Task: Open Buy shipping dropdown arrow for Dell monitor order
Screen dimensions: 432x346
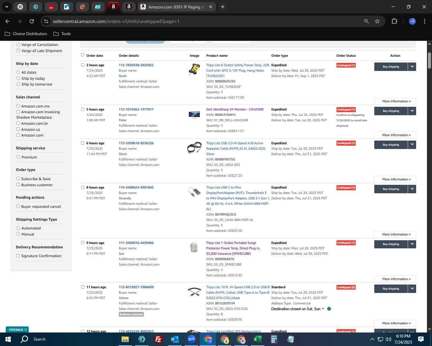Action: [412, 111]
